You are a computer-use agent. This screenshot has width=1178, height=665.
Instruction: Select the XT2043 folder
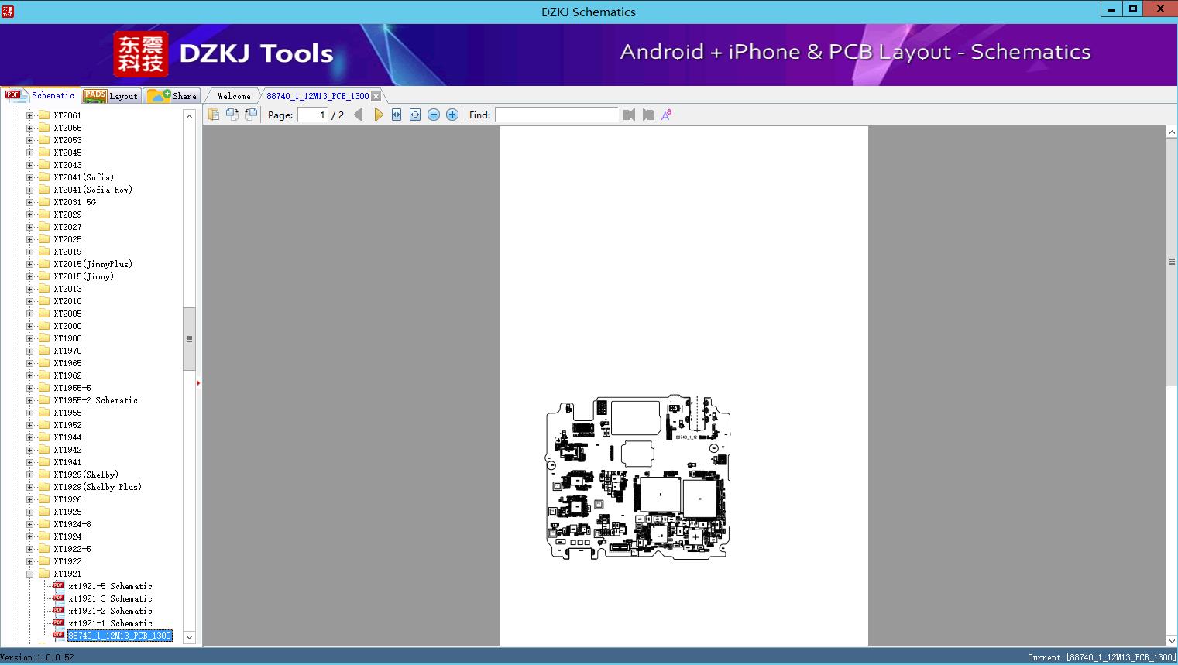67,165
